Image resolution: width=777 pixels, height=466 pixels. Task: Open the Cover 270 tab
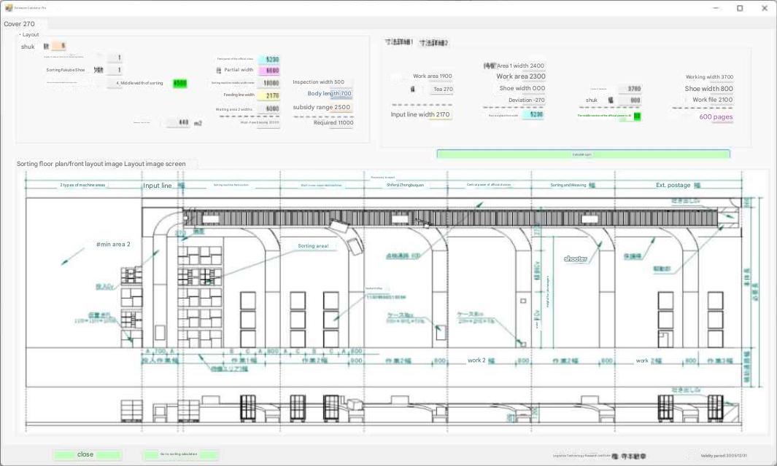(x=19, y=24)
